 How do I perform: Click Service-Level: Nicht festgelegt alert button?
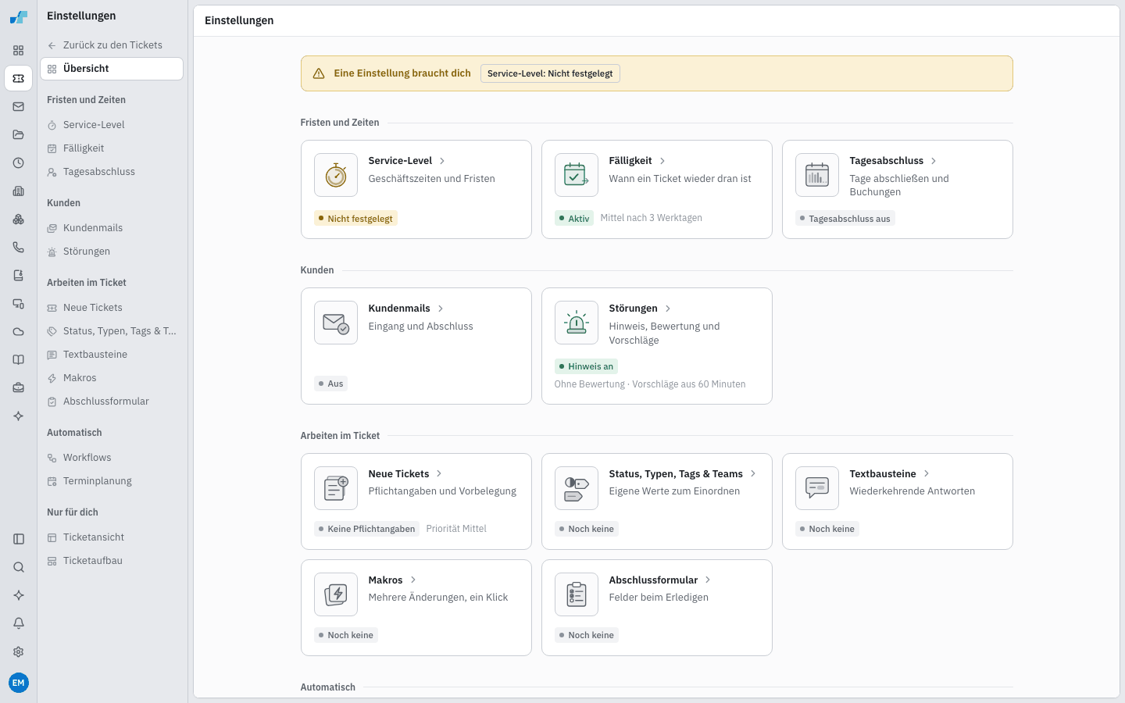click(550, 73)
